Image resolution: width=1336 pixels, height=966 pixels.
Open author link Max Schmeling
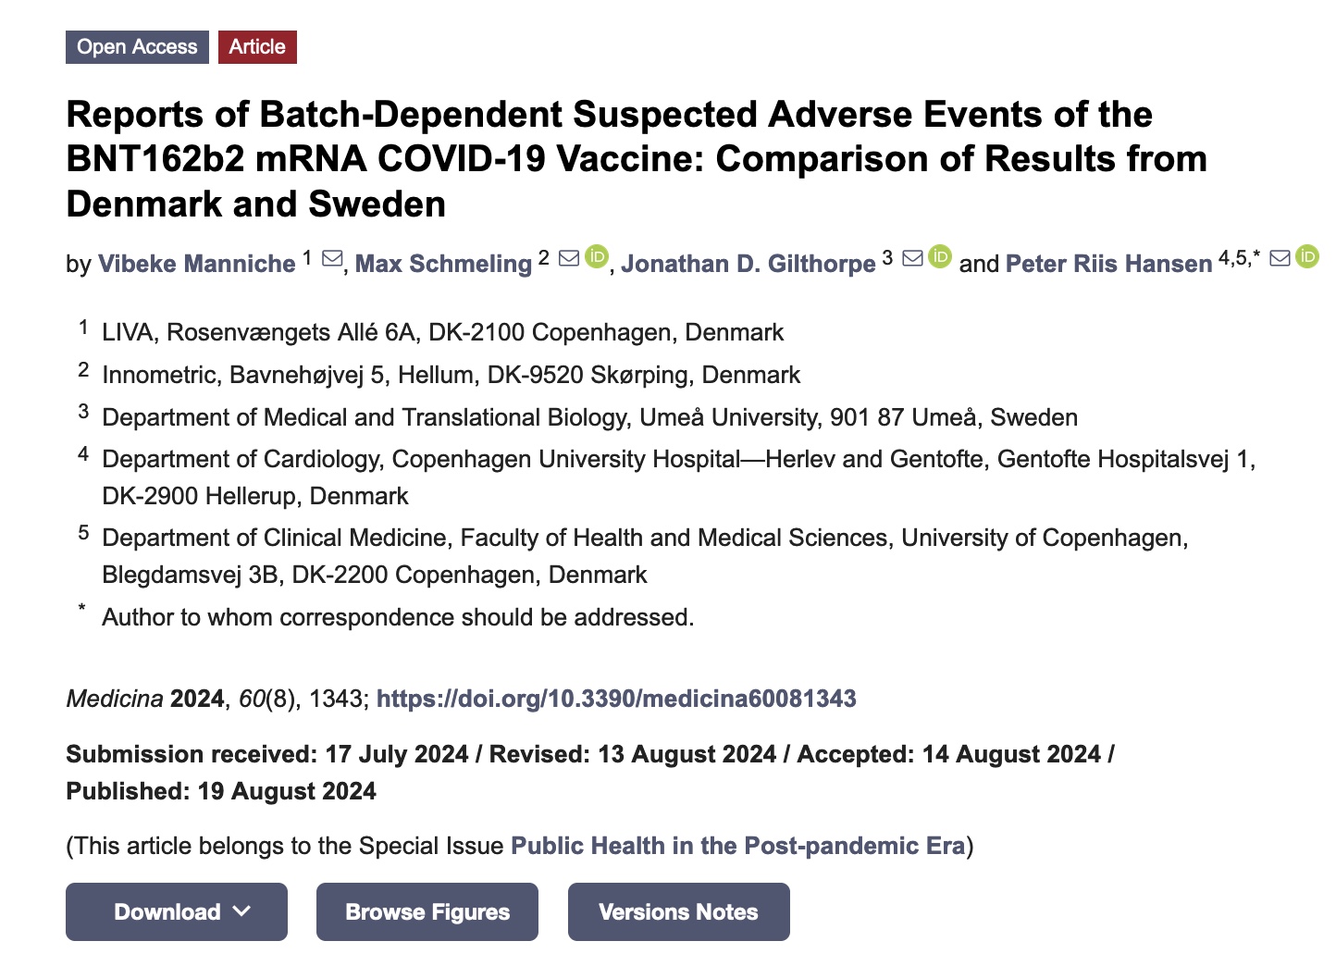[443, 264]
